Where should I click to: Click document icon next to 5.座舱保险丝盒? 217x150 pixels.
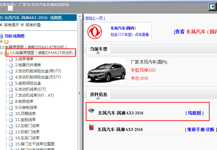click(x=11, y=83)
